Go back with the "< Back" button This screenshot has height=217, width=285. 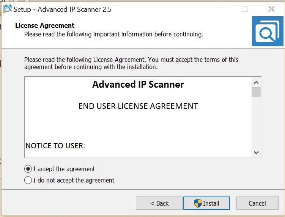[x=159, y=203]
